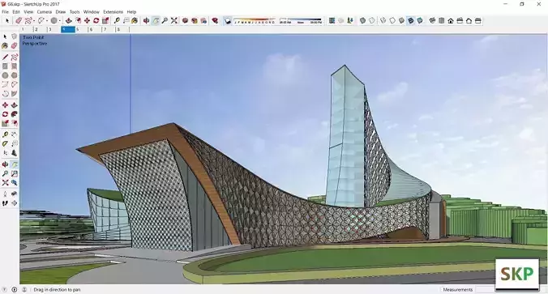This screenshot has width=548, height=294.
Task: Select the Section Plane tool
Action: [x=14, y=202]
